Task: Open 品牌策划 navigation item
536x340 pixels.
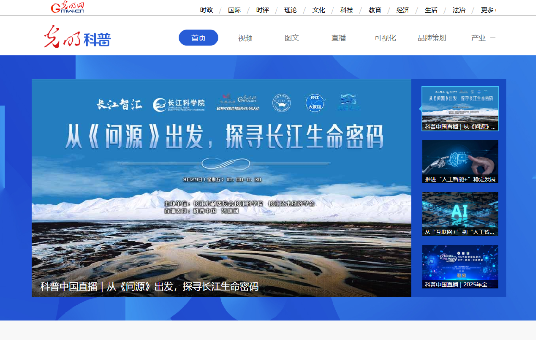Action: tap(432, 38)
